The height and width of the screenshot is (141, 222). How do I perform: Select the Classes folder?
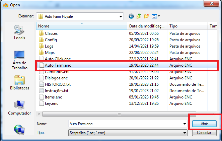pos(51,33)
